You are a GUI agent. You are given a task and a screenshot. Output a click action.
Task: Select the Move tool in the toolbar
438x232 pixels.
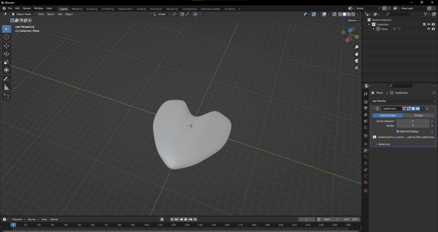click(x=6, y=46)
